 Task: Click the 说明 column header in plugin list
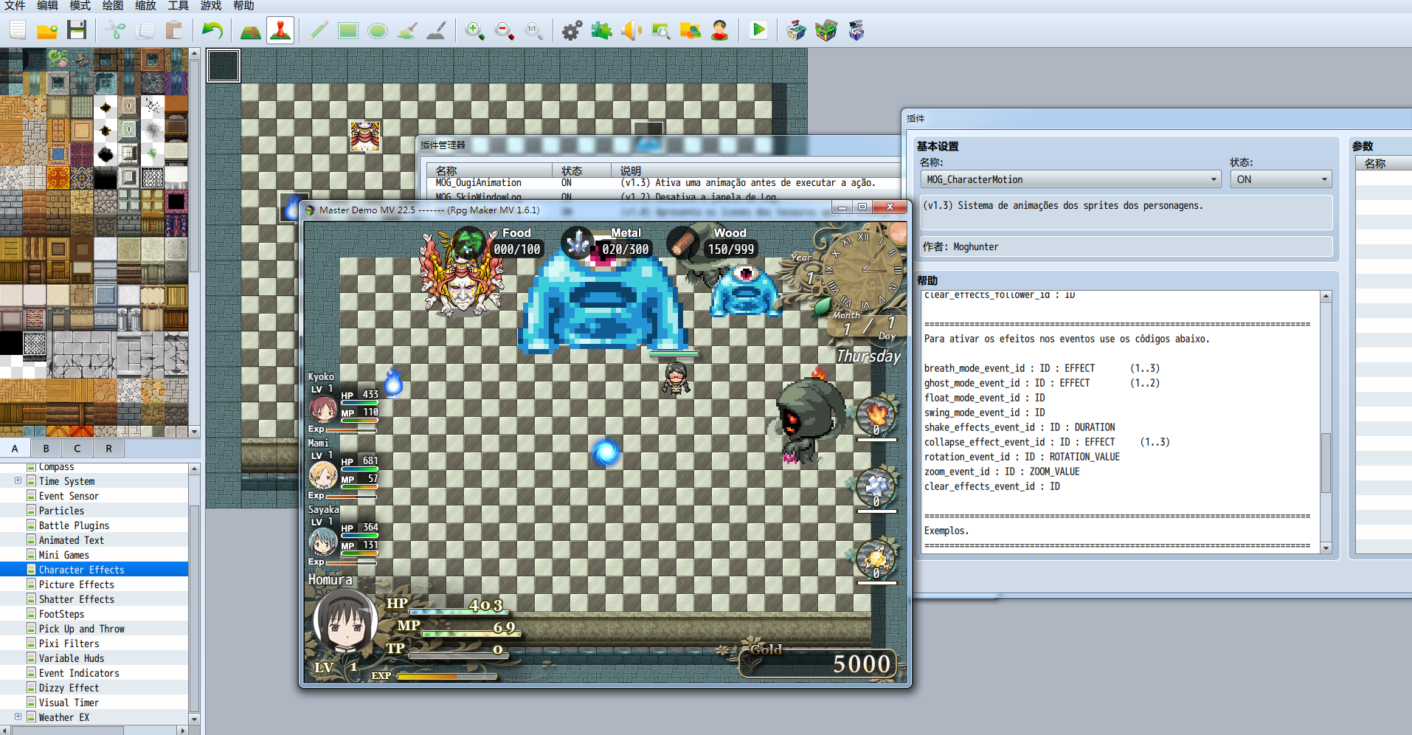pyautogui.click(x=756, y=170)
